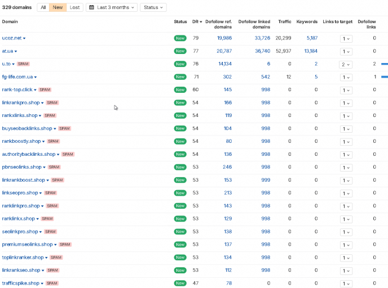388x288 pixels.
Task: Click the New status badge for at.ua
Action: (x=180, y=51)
